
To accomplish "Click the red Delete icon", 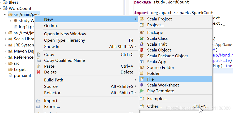I will click(39, 72).
